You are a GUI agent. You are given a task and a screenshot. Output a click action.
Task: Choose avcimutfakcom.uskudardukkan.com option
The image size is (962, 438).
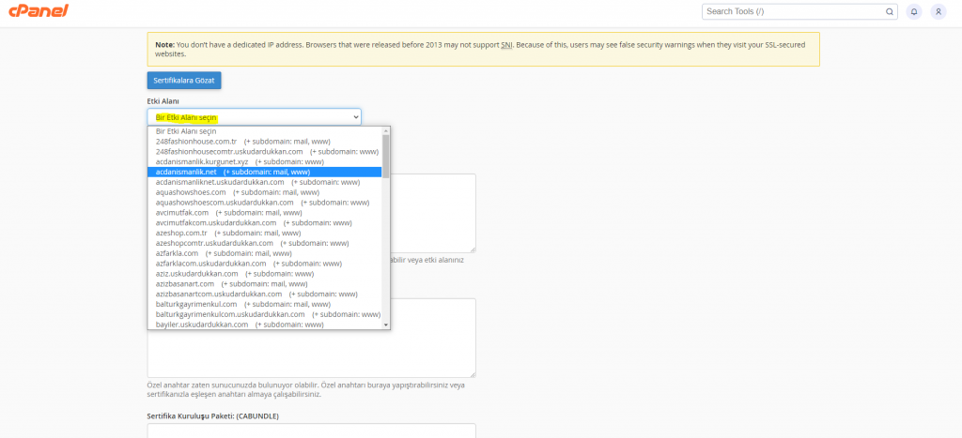(x=264, y=223)
